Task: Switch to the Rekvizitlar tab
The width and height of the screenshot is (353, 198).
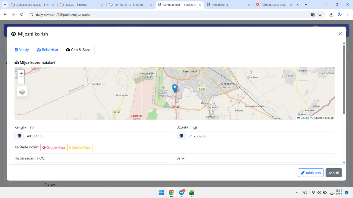Action: [47, 50]
